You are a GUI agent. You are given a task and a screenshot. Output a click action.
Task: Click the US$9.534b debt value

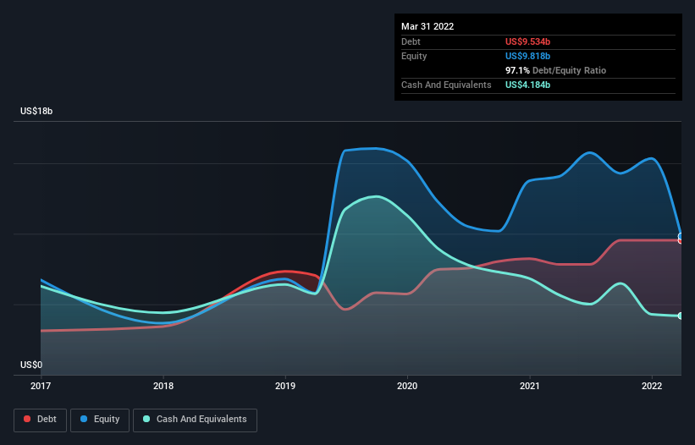coord(527,41)
